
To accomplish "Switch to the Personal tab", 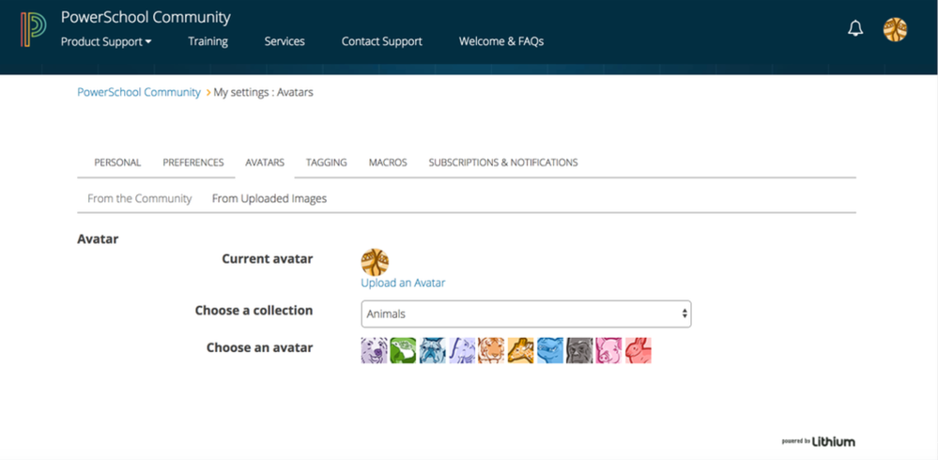I will point(117,162).
